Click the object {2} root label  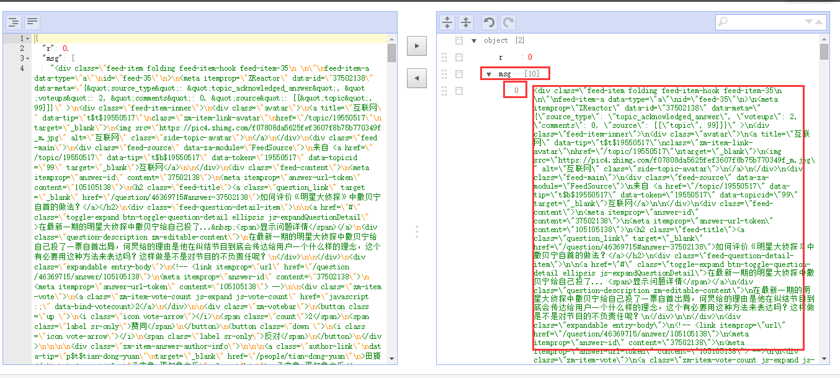pyautogui.click(x=504, y=40)
